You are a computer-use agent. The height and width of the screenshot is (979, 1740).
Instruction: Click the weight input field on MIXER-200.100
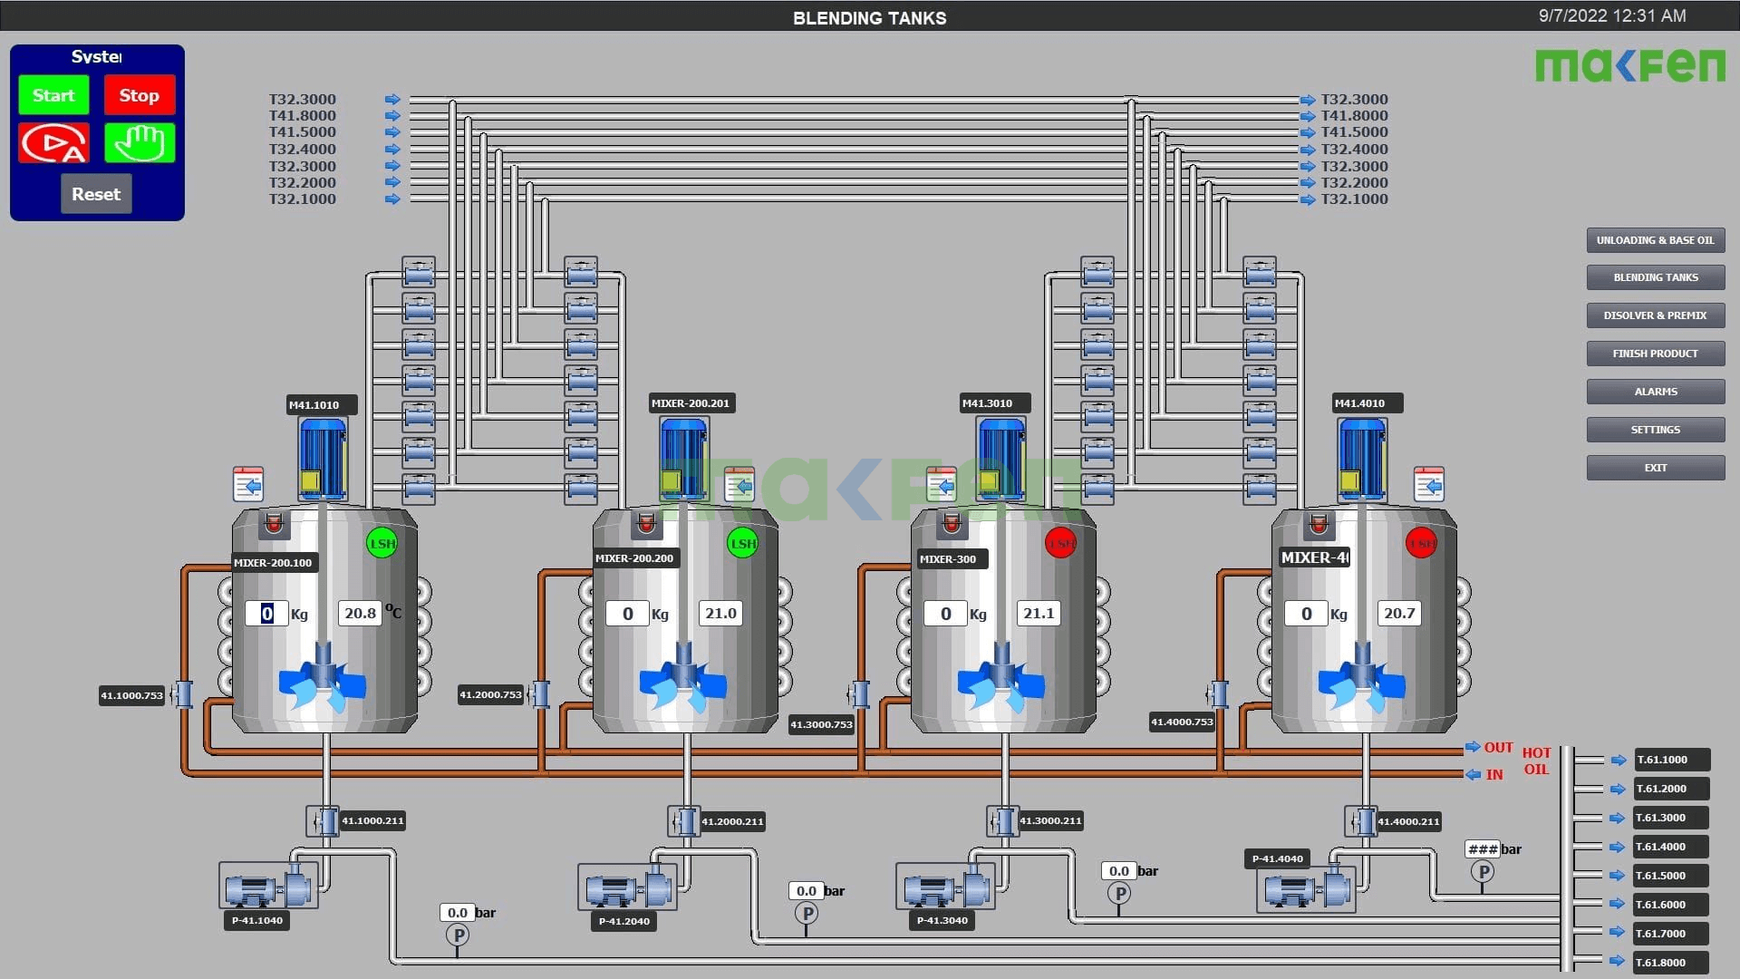pos(267,614)
